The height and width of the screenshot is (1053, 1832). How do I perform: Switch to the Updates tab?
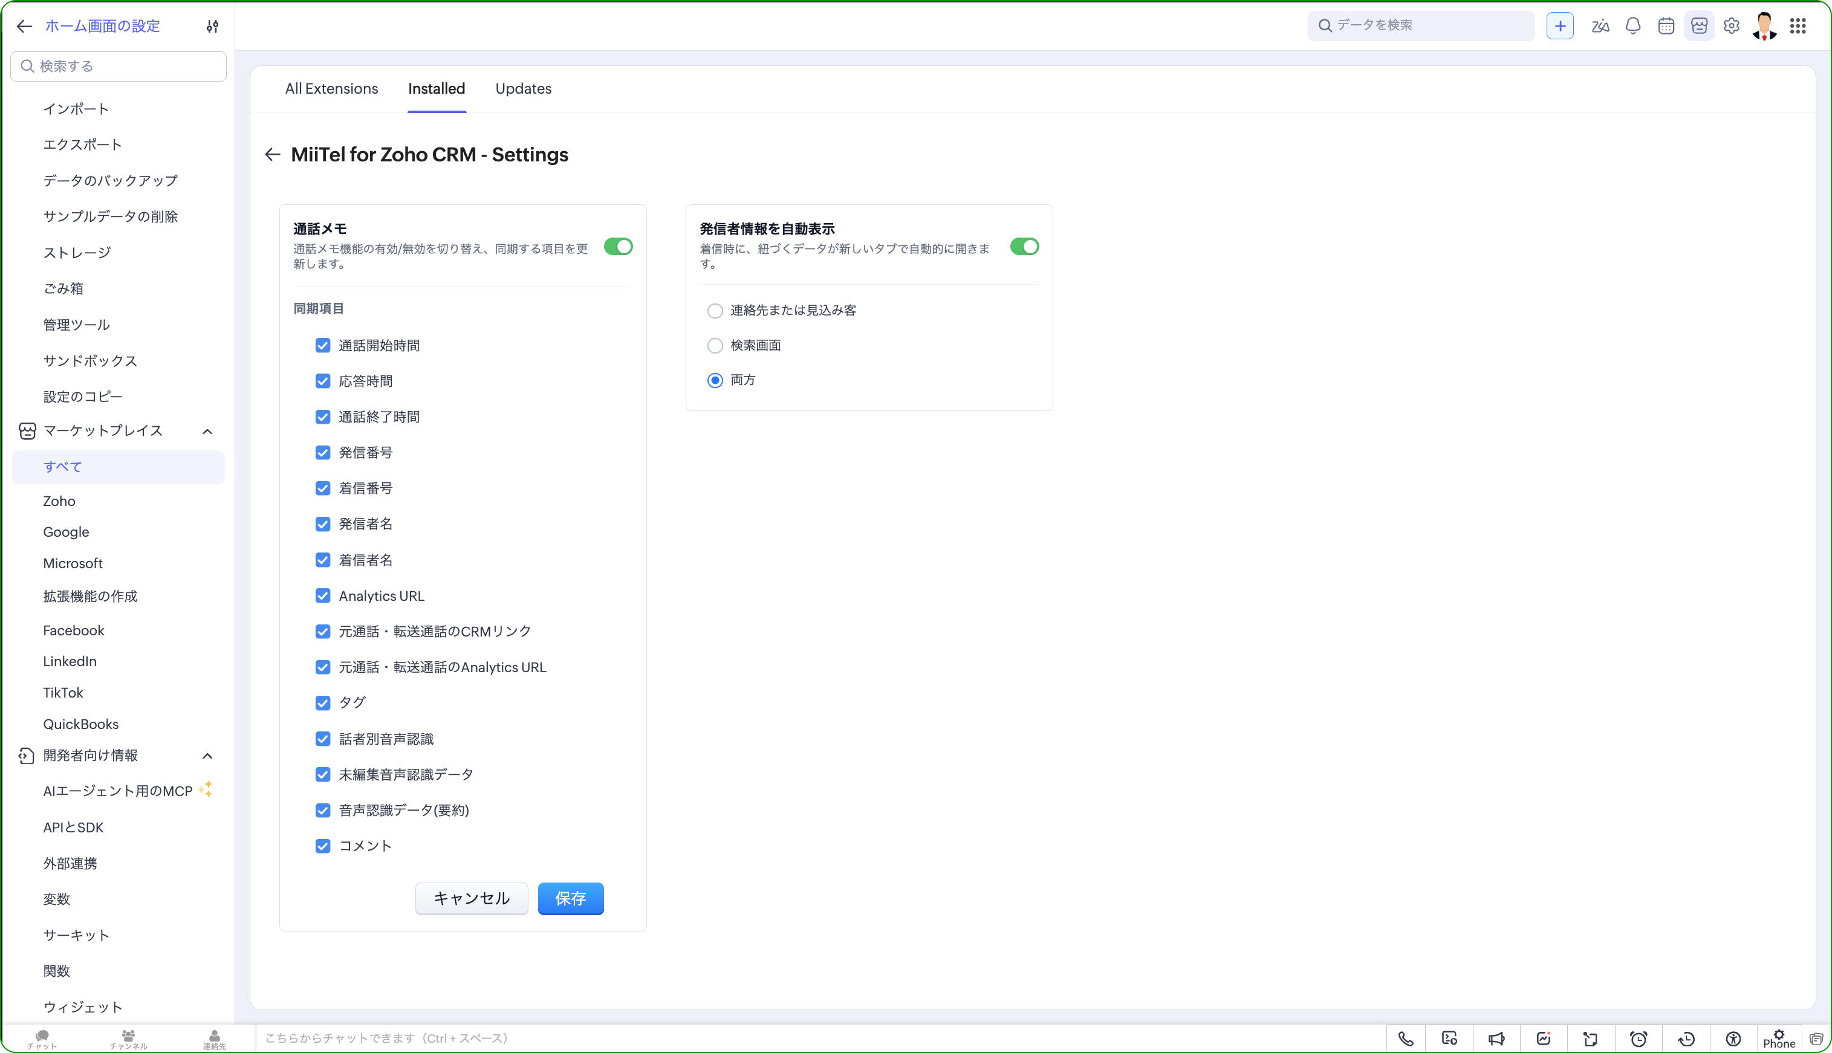pyautogui.click(x=523, y=88)
